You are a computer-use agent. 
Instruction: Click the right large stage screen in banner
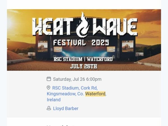[x=128, y=46]
